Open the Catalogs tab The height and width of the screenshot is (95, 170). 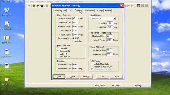(x=99, y=11)
